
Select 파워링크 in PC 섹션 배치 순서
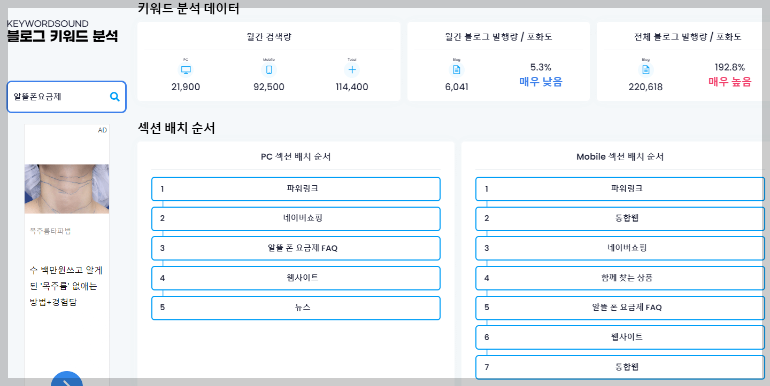point(296,188)
